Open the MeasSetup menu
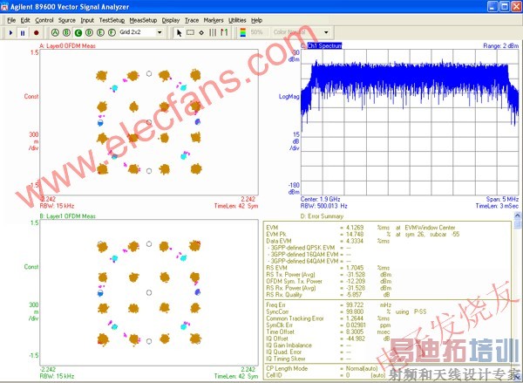Viewport: 523px width, 383px height. tap(143, 20)
